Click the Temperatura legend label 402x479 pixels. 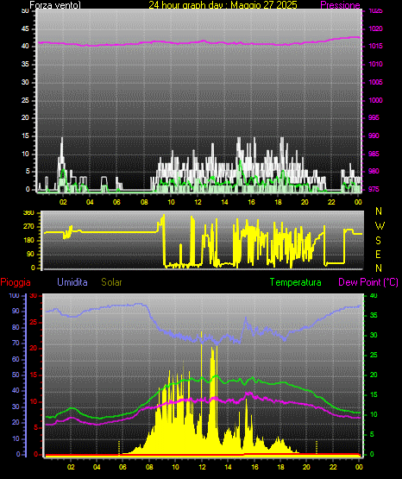[x=296, y=282]
